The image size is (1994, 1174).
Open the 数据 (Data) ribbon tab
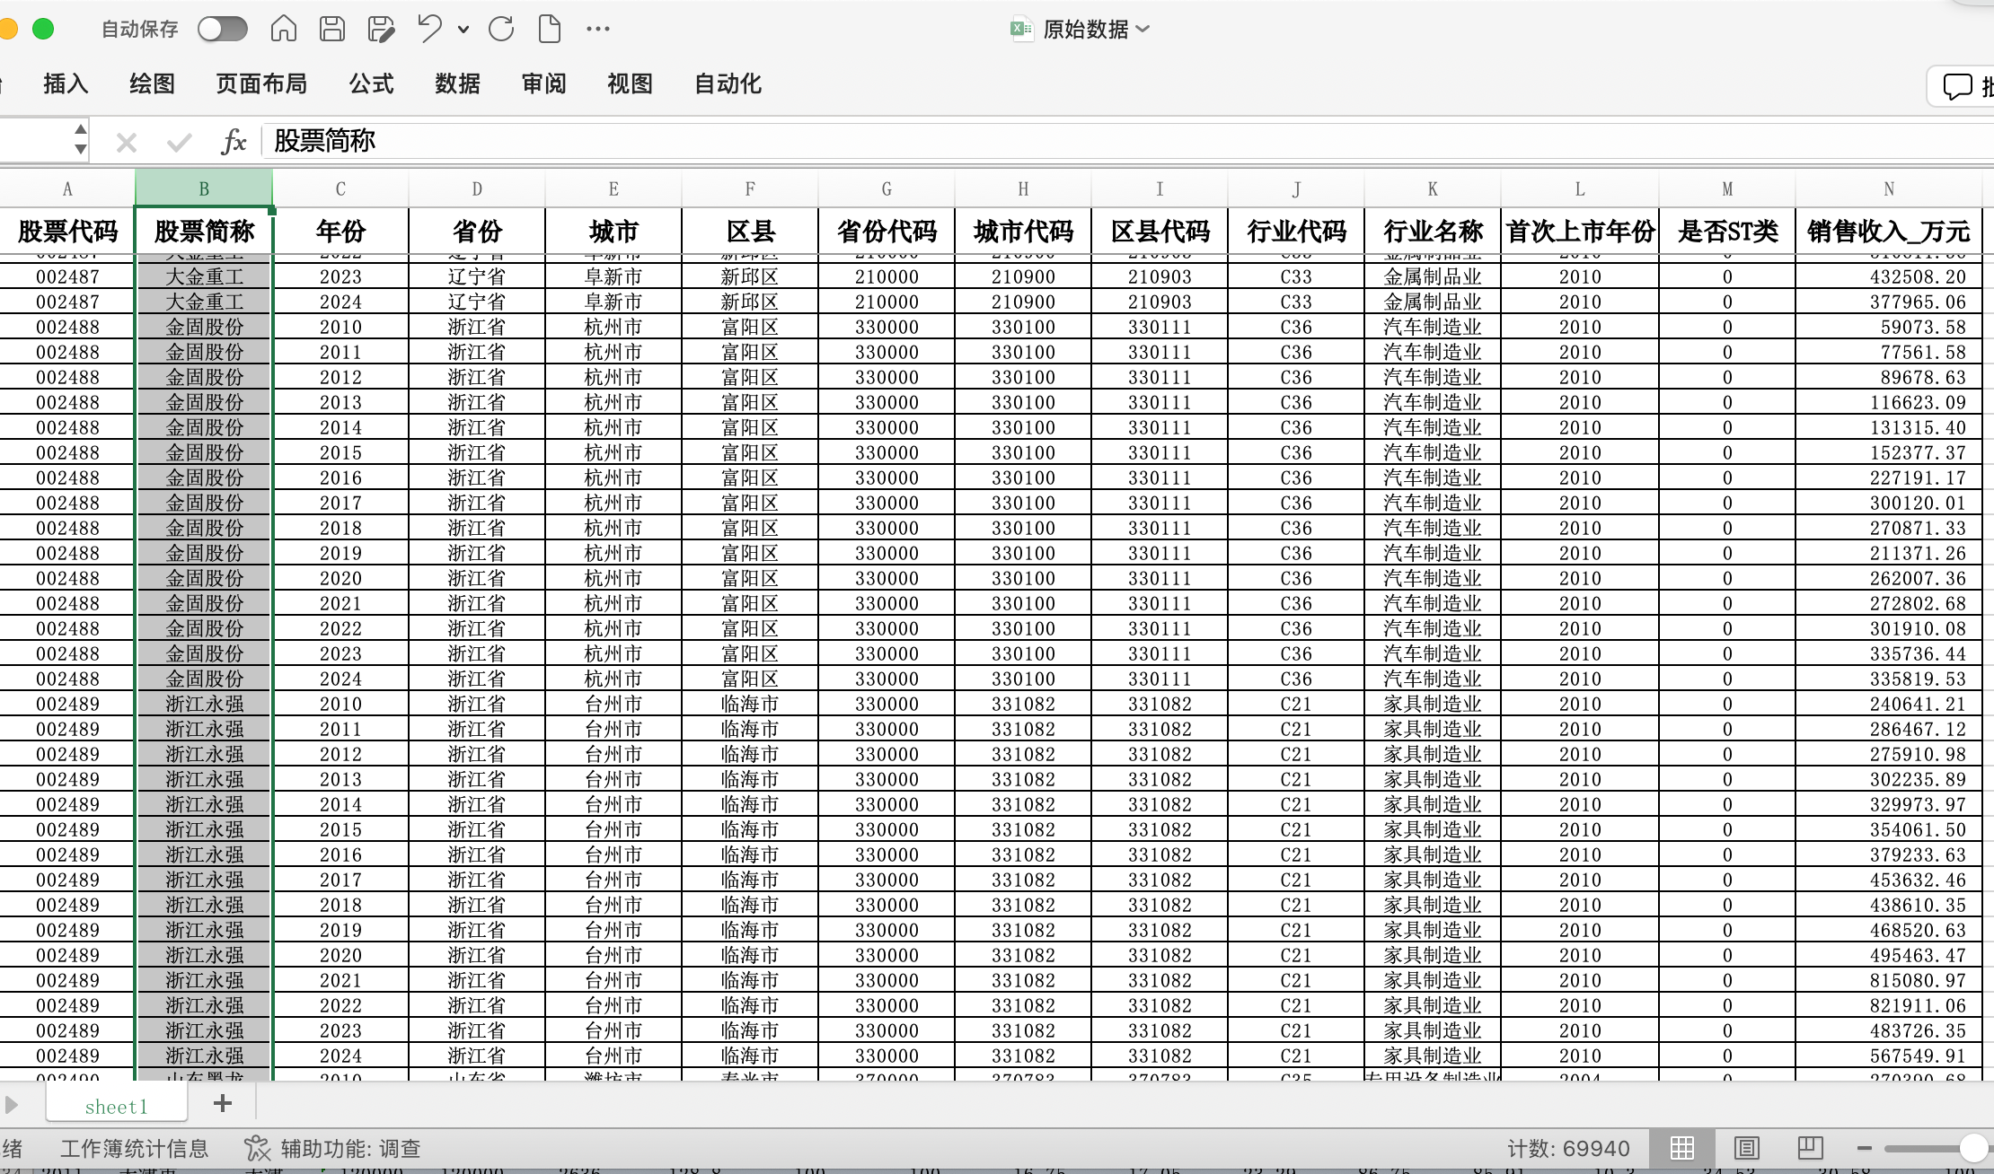click(x=457, y=83)
